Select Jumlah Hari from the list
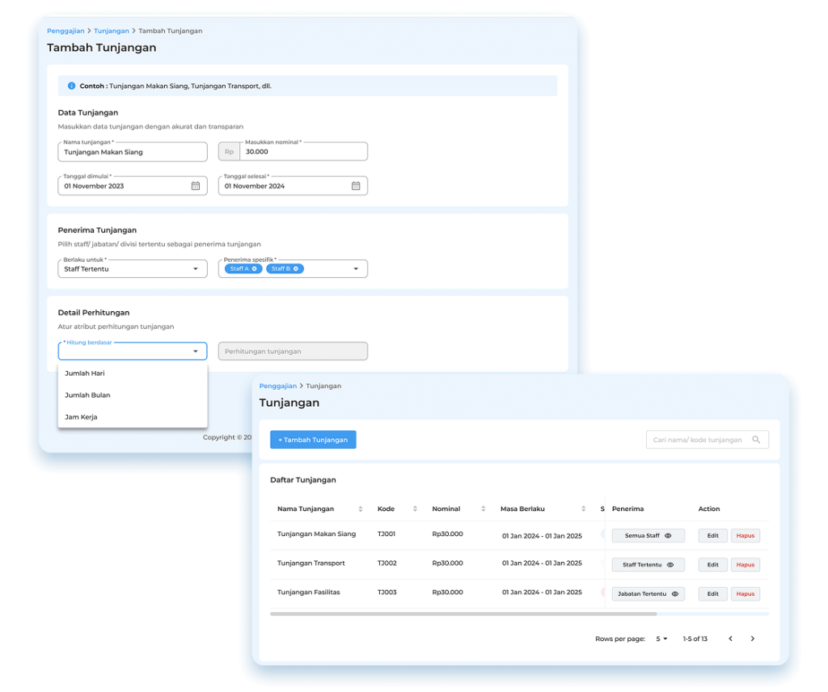828x692 pixels. pyautogui.click(x=85, y=373)
